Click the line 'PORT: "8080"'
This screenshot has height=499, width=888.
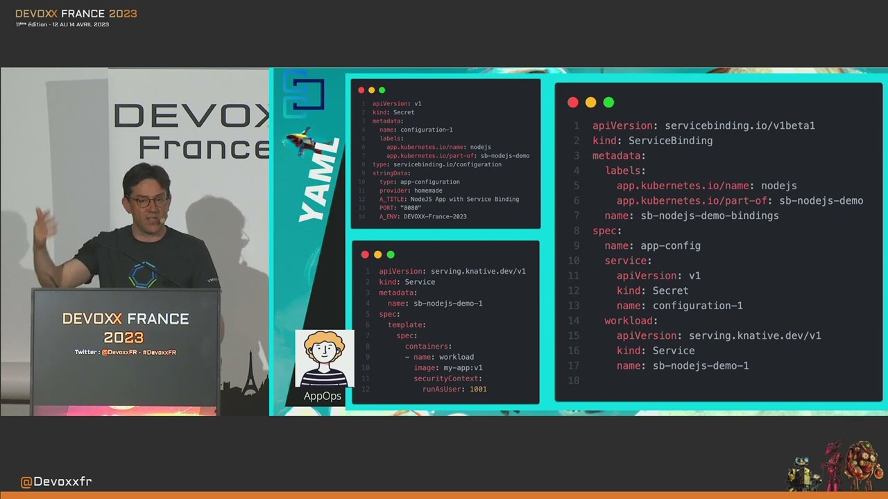point(400,208)
